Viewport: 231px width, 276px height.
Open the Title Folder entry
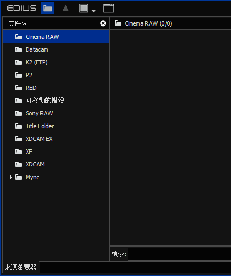point(56,126)
